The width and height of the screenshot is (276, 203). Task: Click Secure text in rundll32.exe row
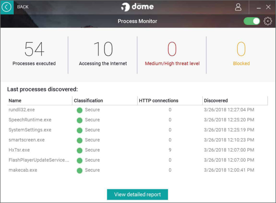92,110
